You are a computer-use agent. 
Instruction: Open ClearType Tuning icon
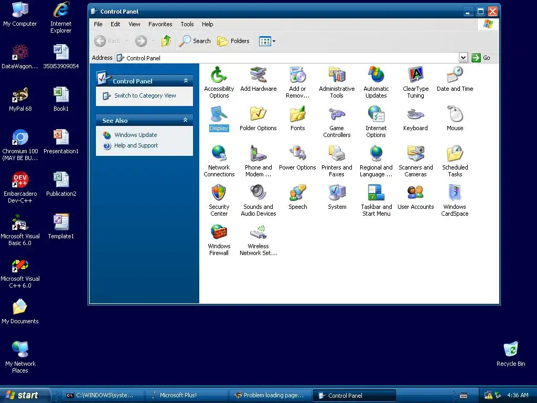pyautogui.click(x=415, y=82)
